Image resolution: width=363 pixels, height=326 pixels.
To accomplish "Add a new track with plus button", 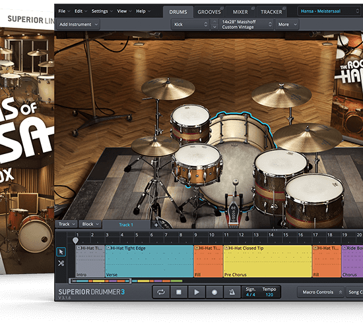I will (156, 225).
